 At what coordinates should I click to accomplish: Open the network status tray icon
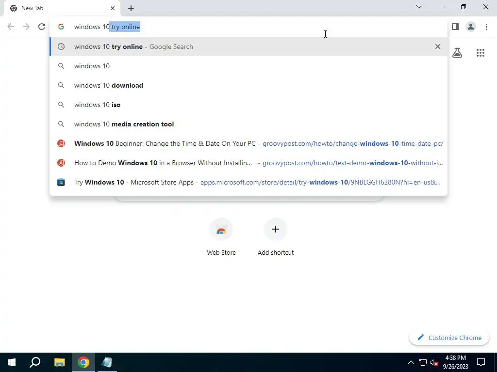click(423, 362)
